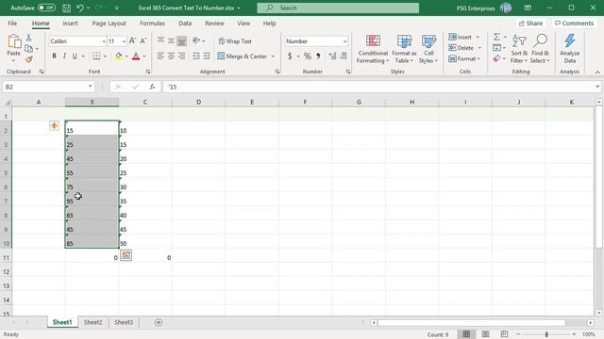This screenshot has width=604, height=339.
Task: Open Cell Styles gallery
Action: pyautogui.click(x=428, y=49)
